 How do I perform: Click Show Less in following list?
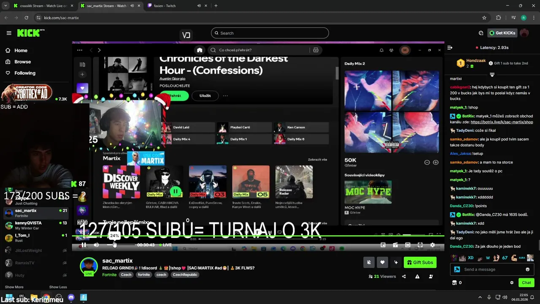coord(58,287)
